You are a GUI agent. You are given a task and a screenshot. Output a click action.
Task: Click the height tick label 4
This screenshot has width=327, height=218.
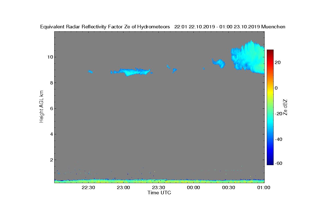[x=52, y=134]
